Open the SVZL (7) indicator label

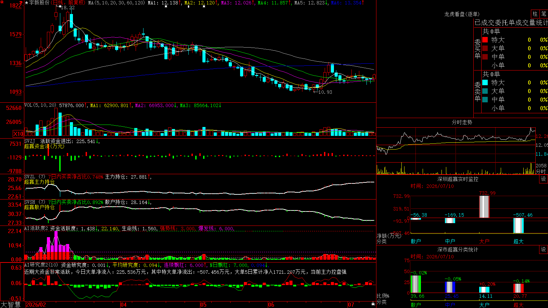point(35,177)
